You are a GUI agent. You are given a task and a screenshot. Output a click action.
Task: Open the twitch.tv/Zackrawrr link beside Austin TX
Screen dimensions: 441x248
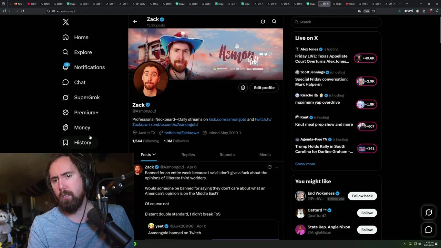coord(182,133)
